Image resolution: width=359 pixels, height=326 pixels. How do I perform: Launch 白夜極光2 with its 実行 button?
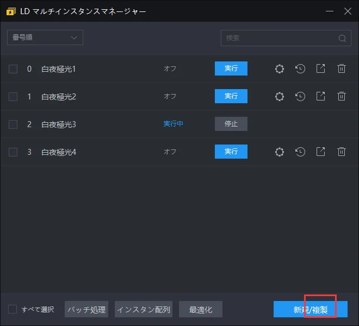(x=231, y=96)
